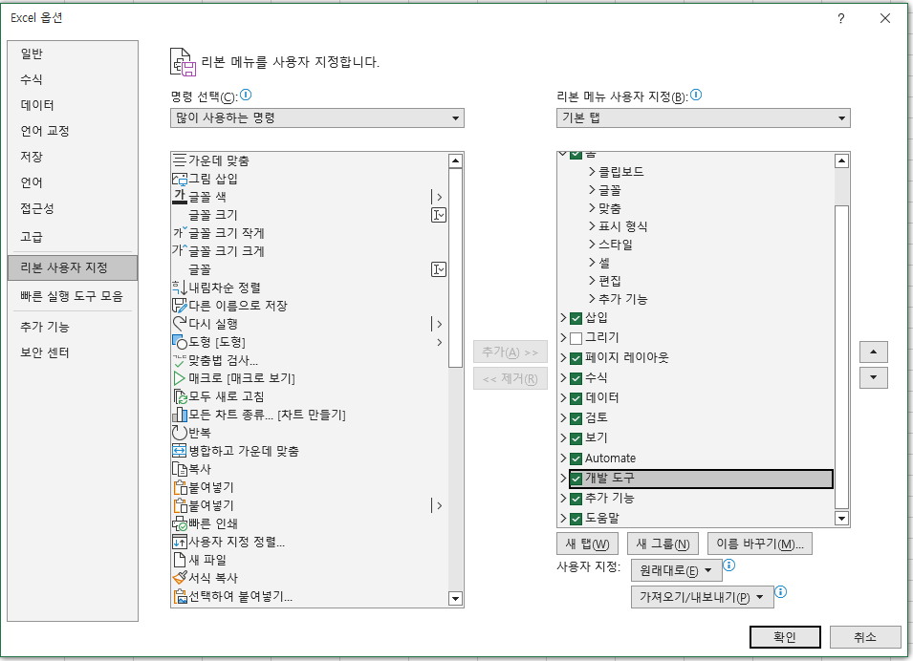Open the Excel options help question mark
This screenshot has width=913, height=661.
point(840,18)
